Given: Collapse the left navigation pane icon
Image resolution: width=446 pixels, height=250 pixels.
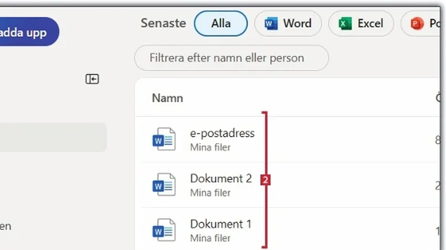Looking at the screenshot, I should pyautogui.click(x=92, y=79).
